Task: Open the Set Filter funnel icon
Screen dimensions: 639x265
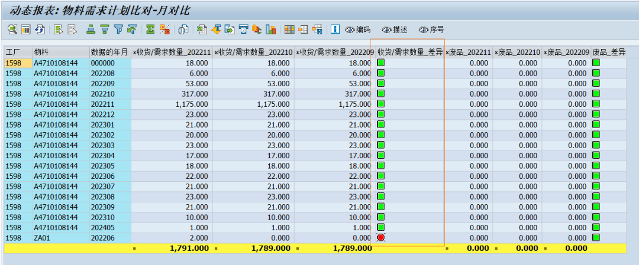Action: click(x=118, y=30)
